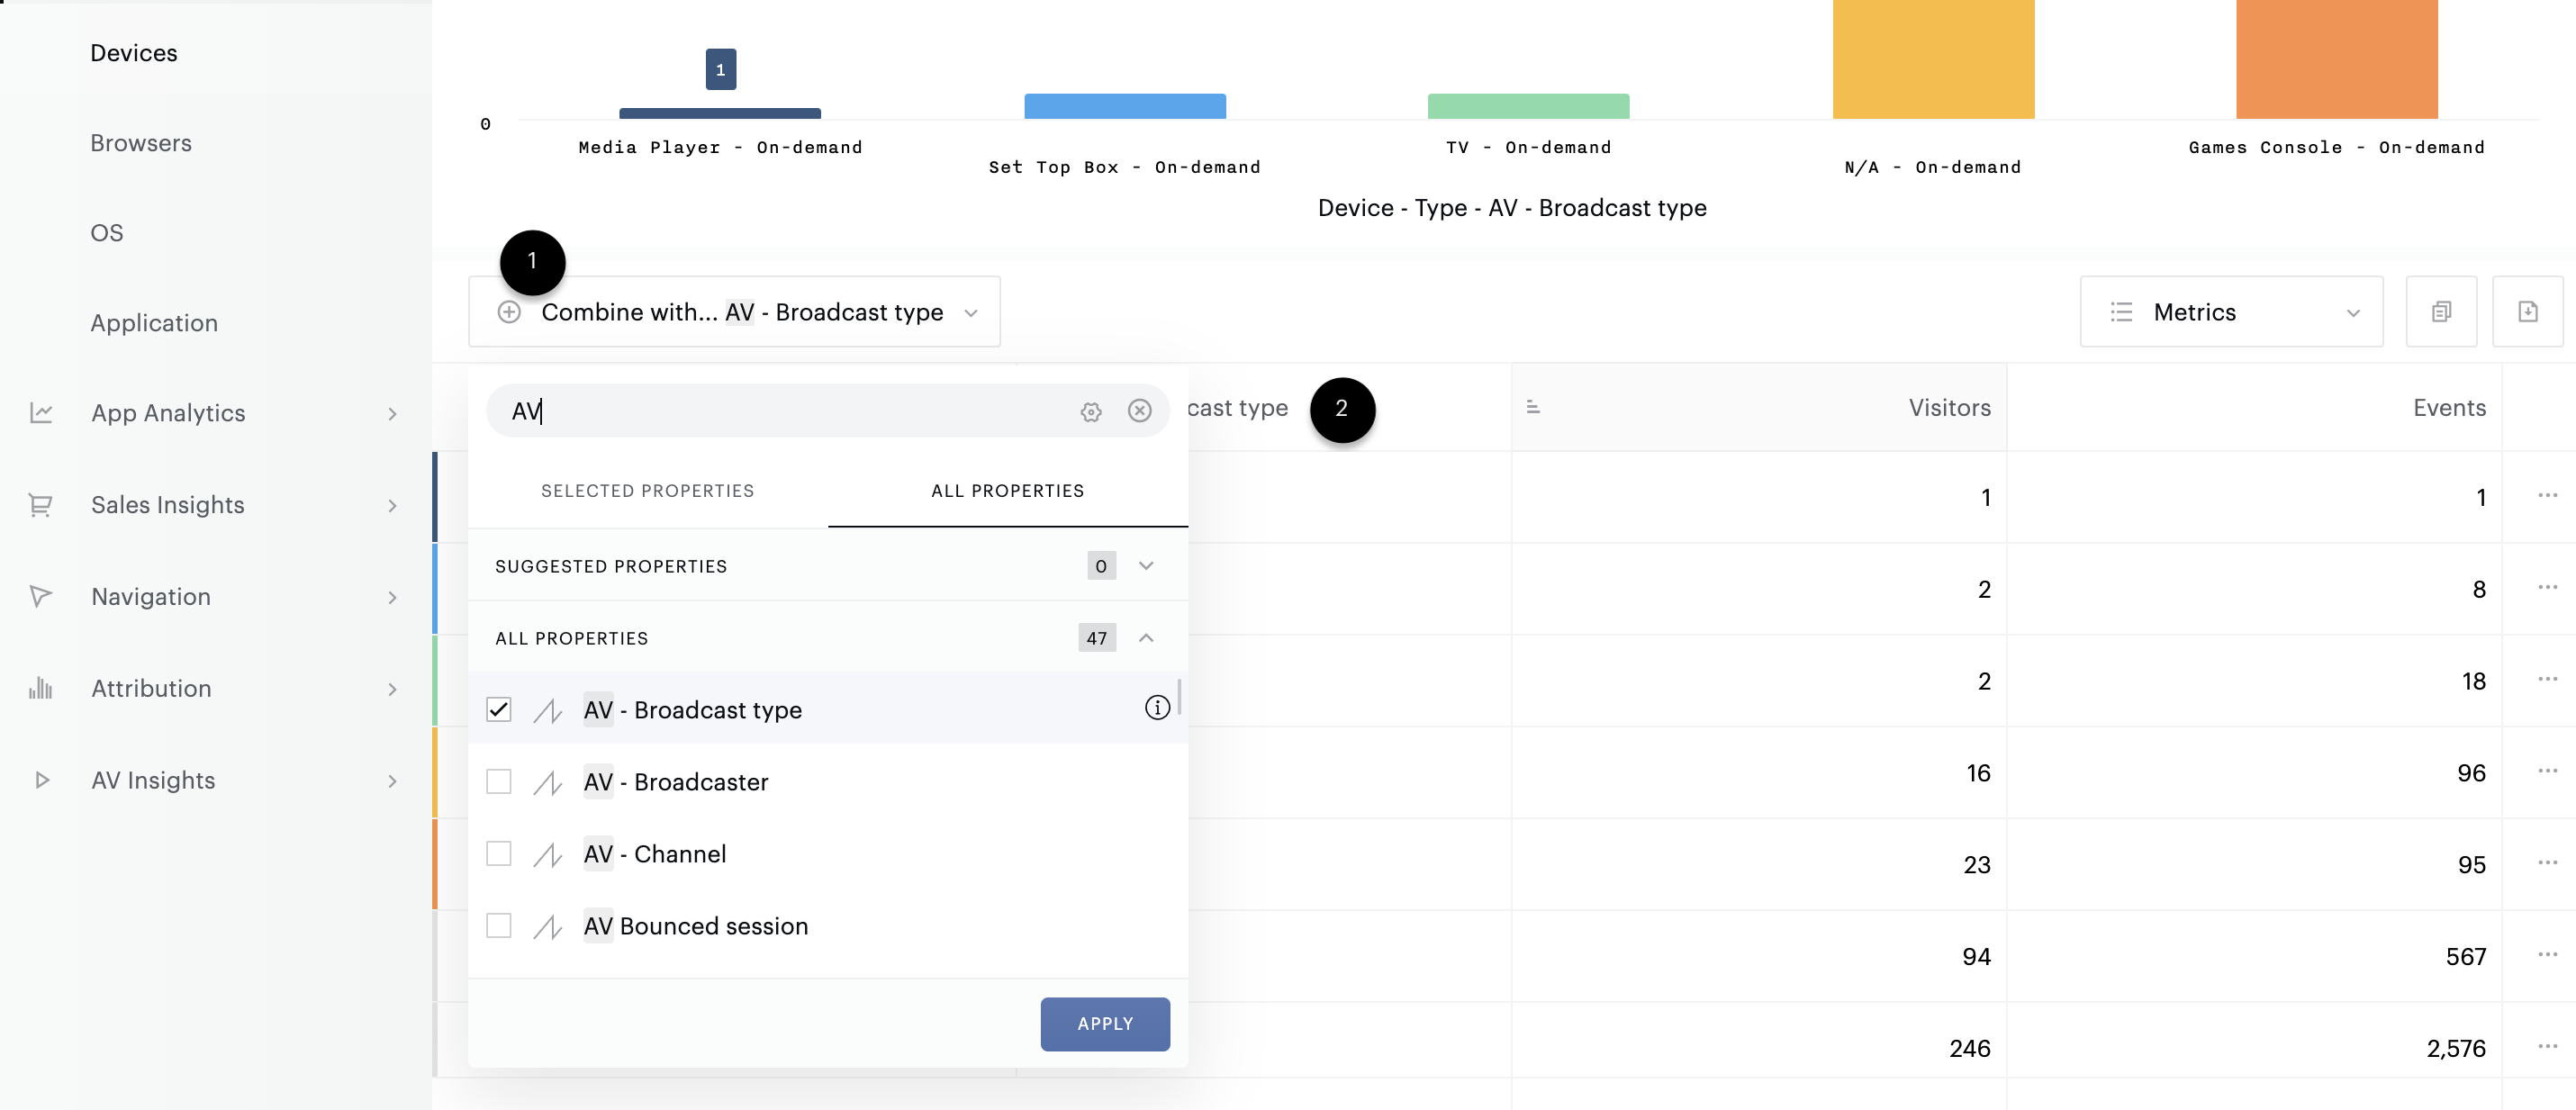Click the copy table icon button
The width and height of the screenshot is (2576, 1110).
[2440, 312]
